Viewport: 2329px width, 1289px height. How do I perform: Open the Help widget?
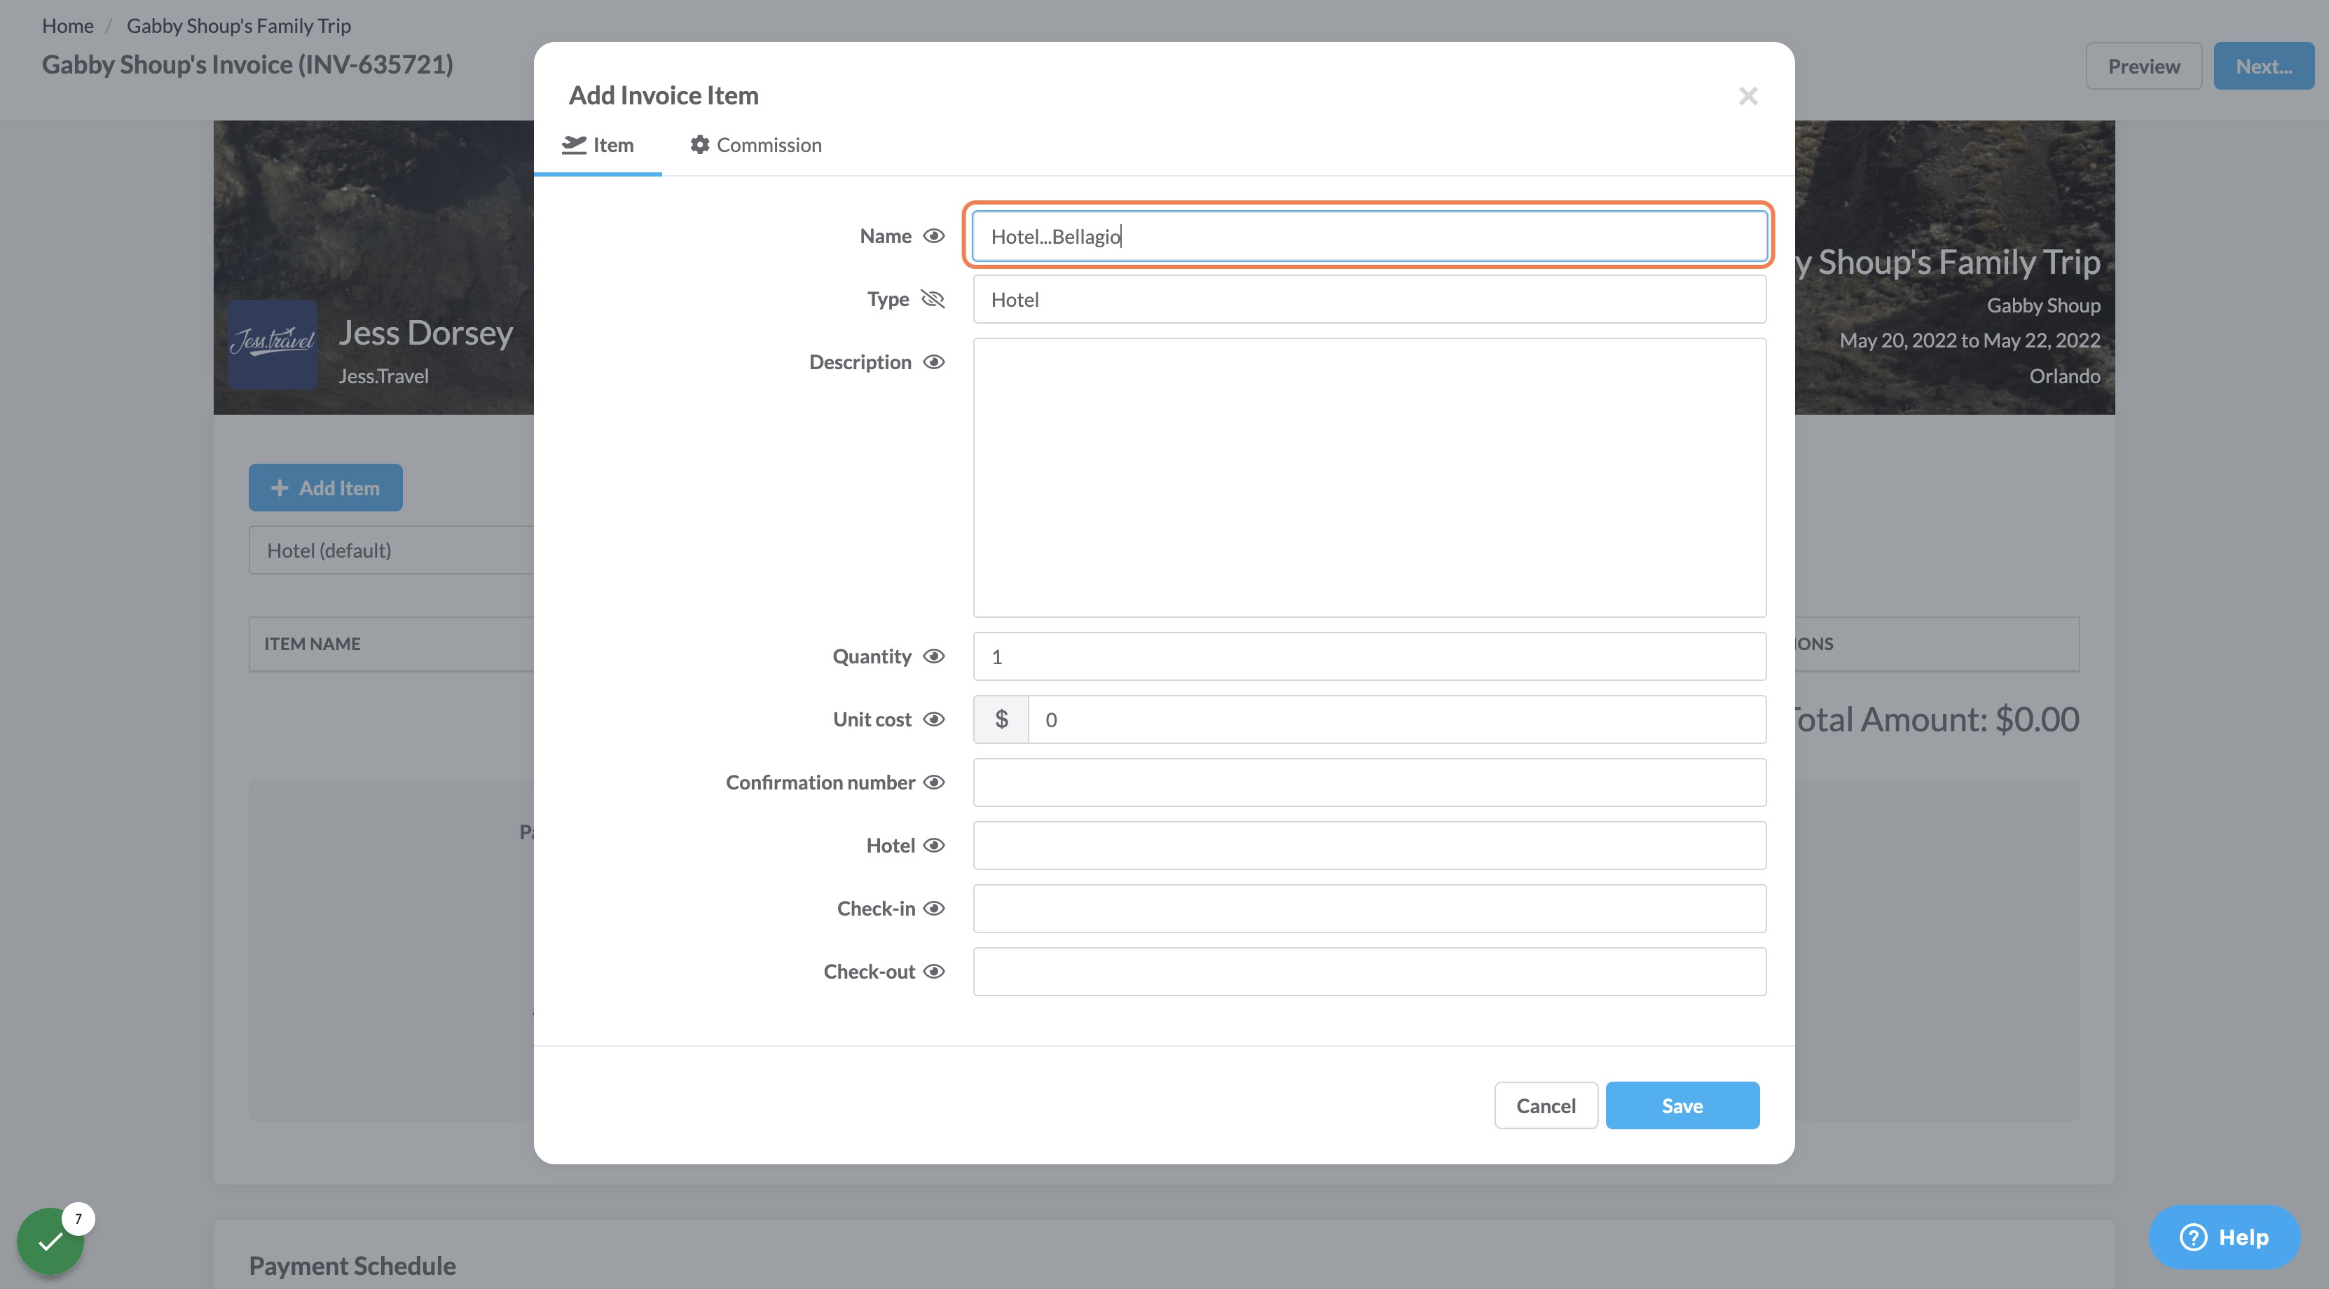(2224, 1236)
